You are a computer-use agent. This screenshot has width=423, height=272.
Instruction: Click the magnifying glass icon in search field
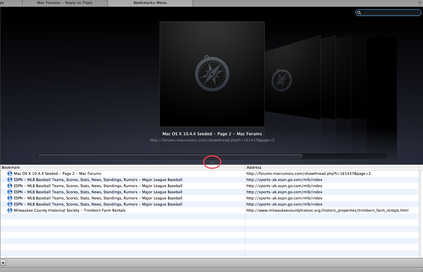click(359, 13)
